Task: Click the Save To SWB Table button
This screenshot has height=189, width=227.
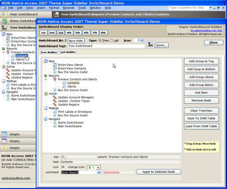Action: pos(201,118)
